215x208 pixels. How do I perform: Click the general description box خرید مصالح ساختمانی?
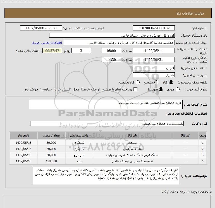tap(106, 104)
